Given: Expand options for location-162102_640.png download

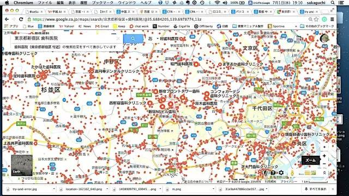Looking at the screenshot, I should [x=107, y=189].
